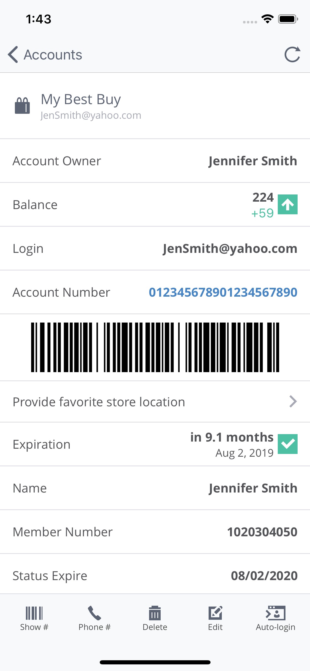The image size is (310, 671).
Task: Go back to Accounts list
Action: (x=45, y=55)
